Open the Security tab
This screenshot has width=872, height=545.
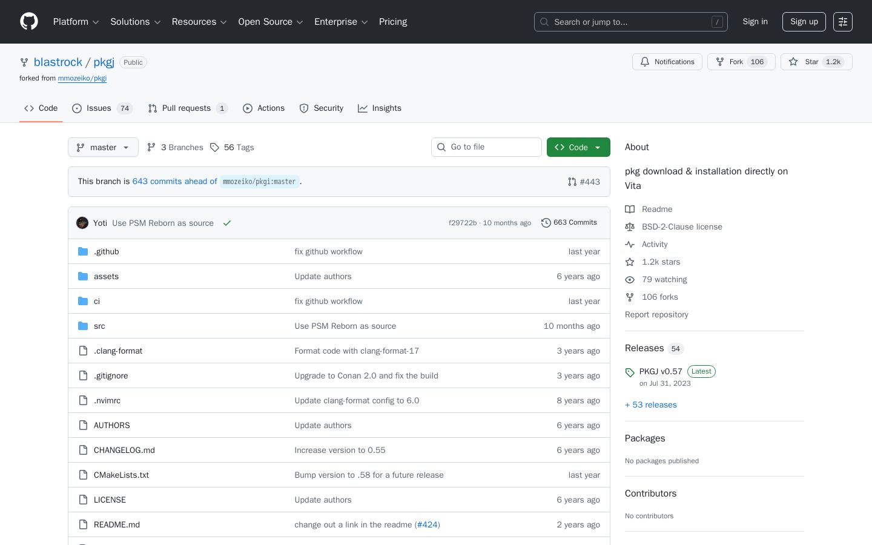322,108
